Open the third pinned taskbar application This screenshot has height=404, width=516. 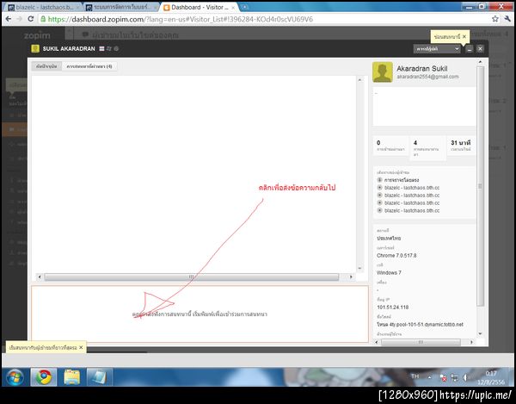click(100, 377)
